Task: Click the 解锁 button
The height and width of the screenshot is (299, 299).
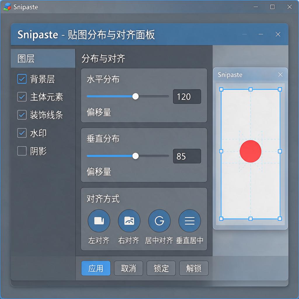Action: coord(194,268)
